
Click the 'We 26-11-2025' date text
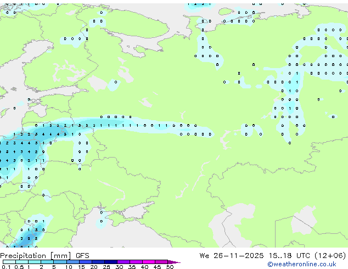pos(232,256)
